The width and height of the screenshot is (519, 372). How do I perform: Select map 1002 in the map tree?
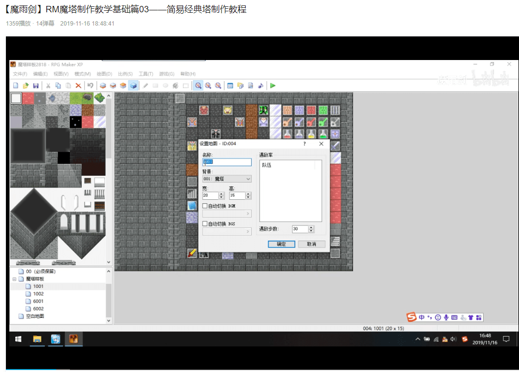pyautogui.click(x=38, y=294)
